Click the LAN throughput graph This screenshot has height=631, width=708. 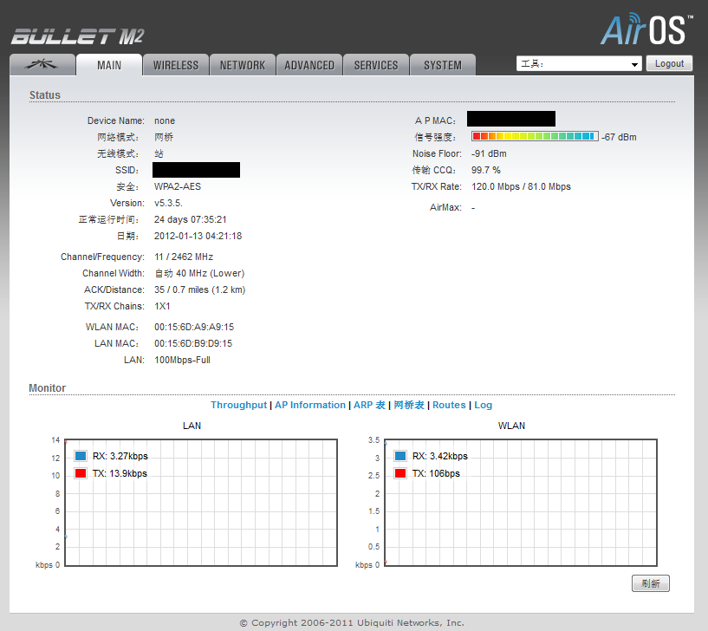201,502
